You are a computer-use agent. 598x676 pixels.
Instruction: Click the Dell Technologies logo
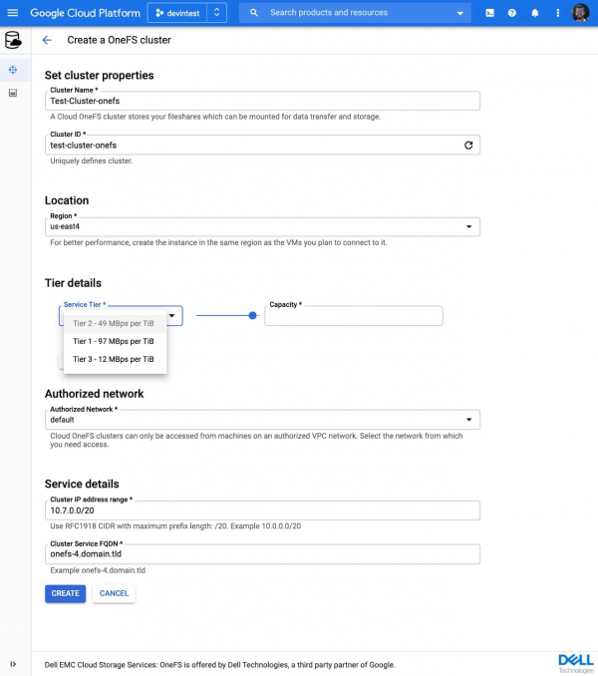576,664
